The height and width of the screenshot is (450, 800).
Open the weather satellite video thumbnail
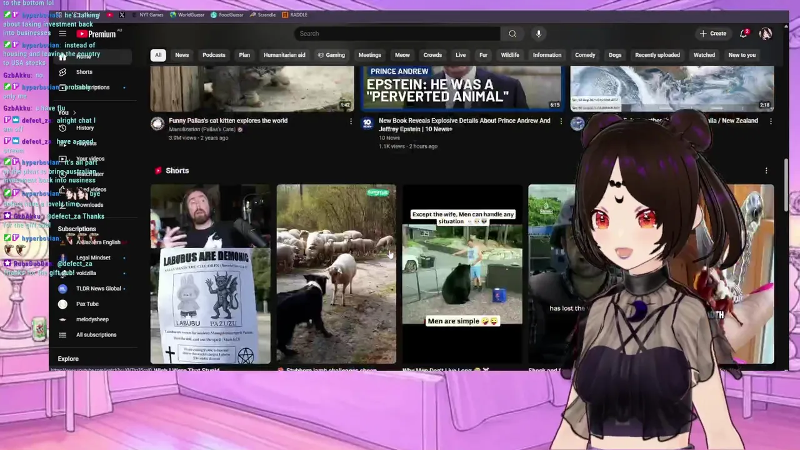coord(672,88)
